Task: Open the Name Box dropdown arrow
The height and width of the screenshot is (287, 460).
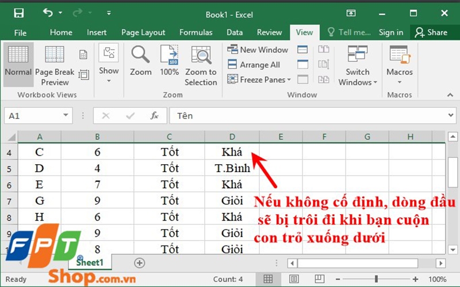Action: click(66, 115)
